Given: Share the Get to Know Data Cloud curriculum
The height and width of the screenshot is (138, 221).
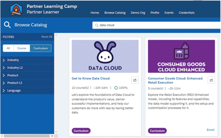Looking at the screenshot, I should (x=135, y=80).
